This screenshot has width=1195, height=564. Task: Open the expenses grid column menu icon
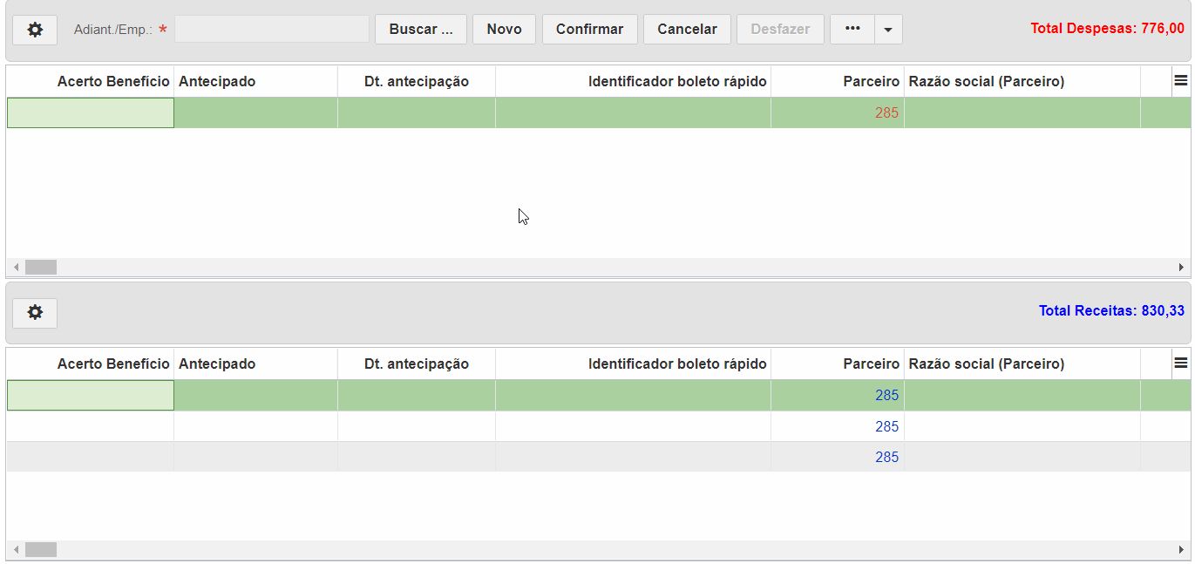click(x=1181, y=81)
